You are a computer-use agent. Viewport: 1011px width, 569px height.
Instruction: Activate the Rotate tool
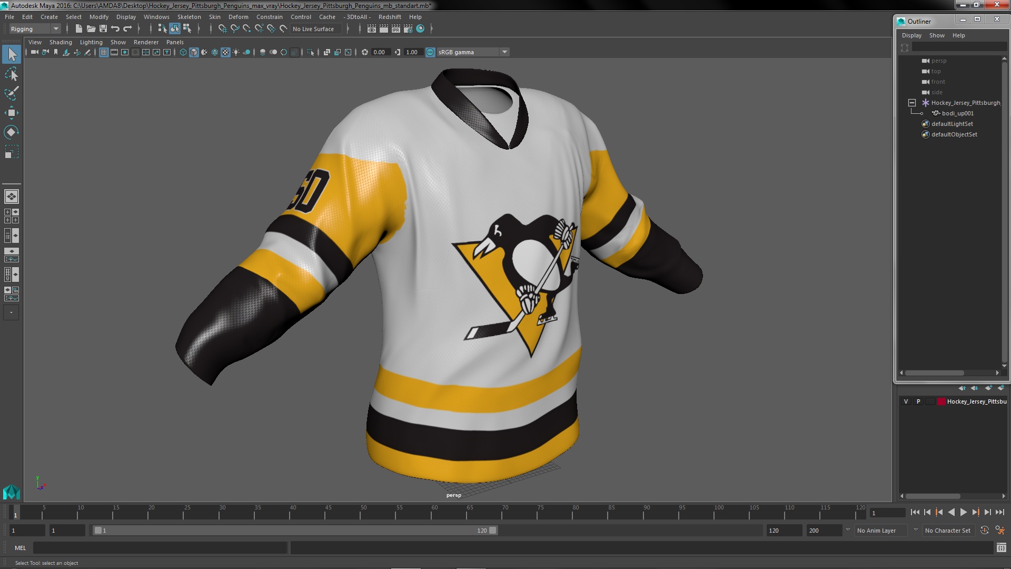(12, 132)
